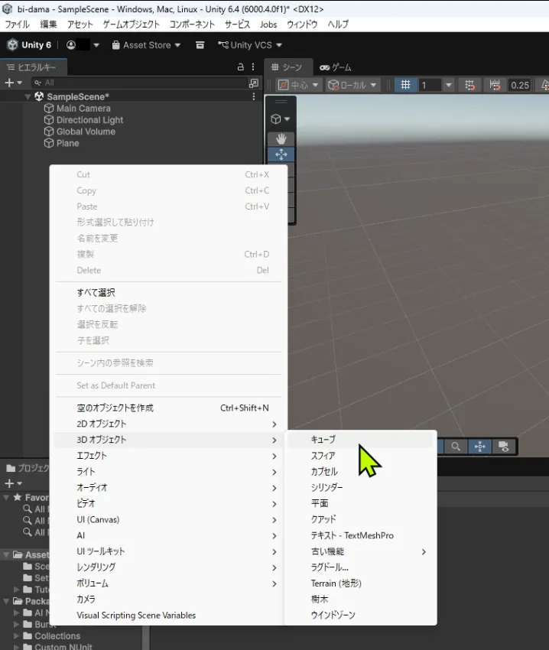Click the Project panel create plus button
Screen dimensions: 549x650
[13, 483]
